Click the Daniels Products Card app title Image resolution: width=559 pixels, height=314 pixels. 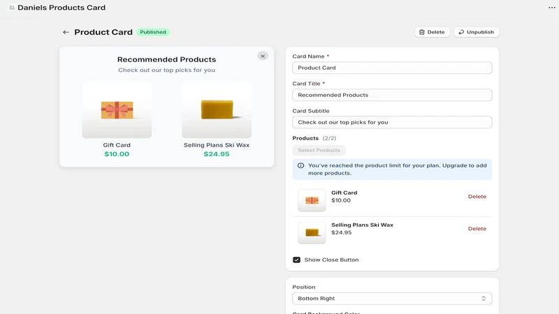click(61, 8)
